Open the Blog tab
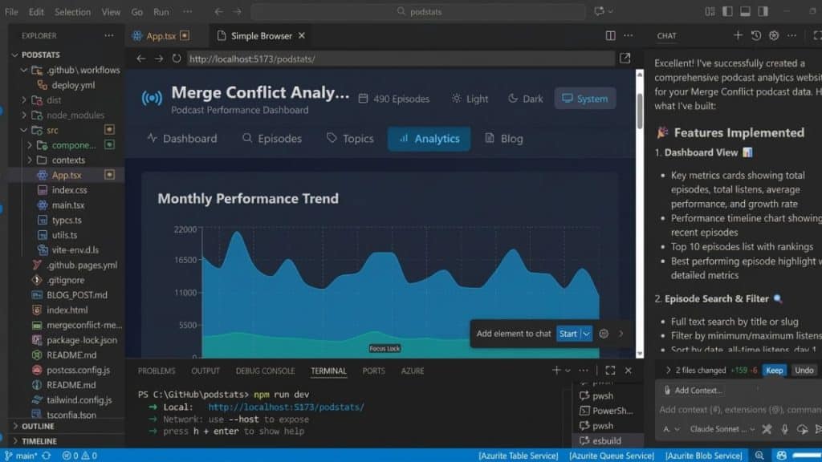 [504, 139]
